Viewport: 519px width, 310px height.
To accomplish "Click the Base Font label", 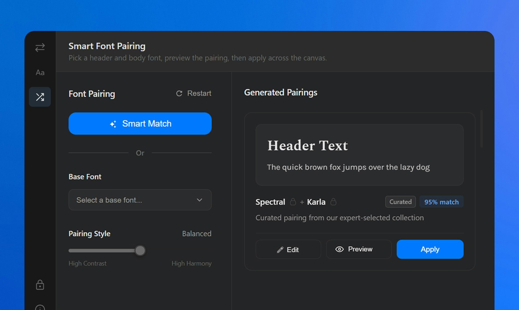I will [85, 177].
